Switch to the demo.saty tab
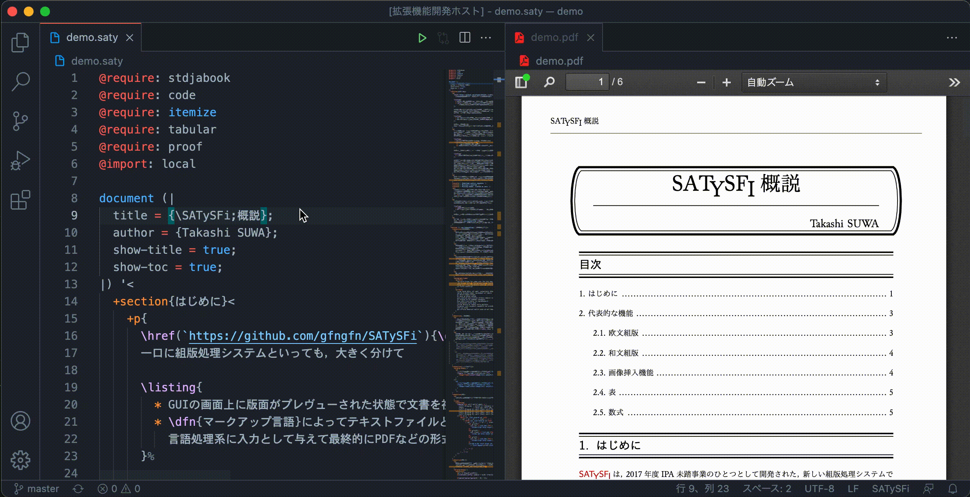 pyautogui.click(x=92, y=38)
